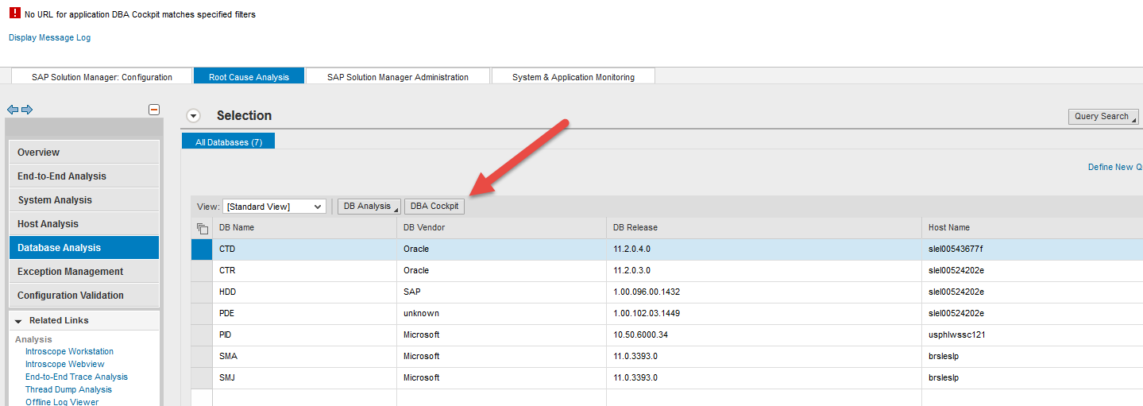Click the Define New Query link
1143x406 pixels.
(x=1115, y=167)
